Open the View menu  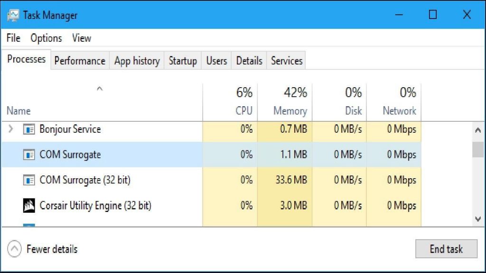[81, 38]
